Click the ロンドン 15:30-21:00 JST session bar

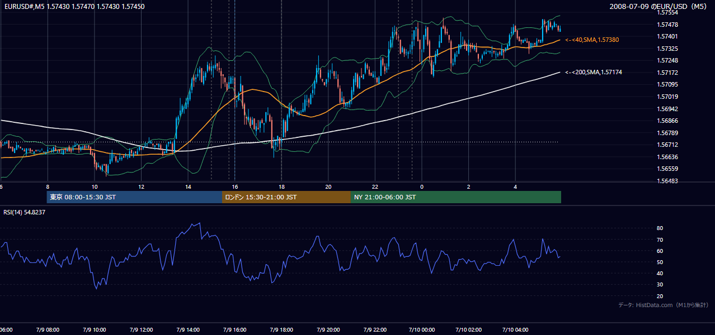[286, 197]
